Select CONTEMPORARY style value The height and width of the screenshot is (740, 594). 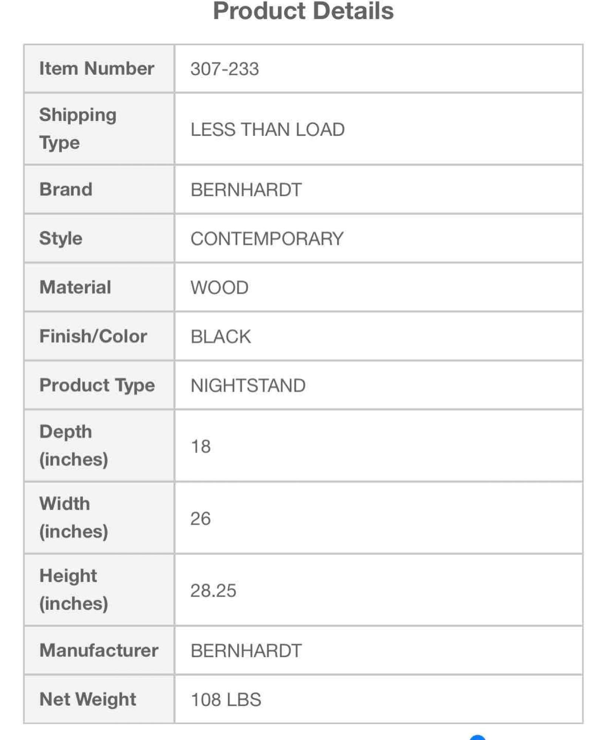click(267, 239)
